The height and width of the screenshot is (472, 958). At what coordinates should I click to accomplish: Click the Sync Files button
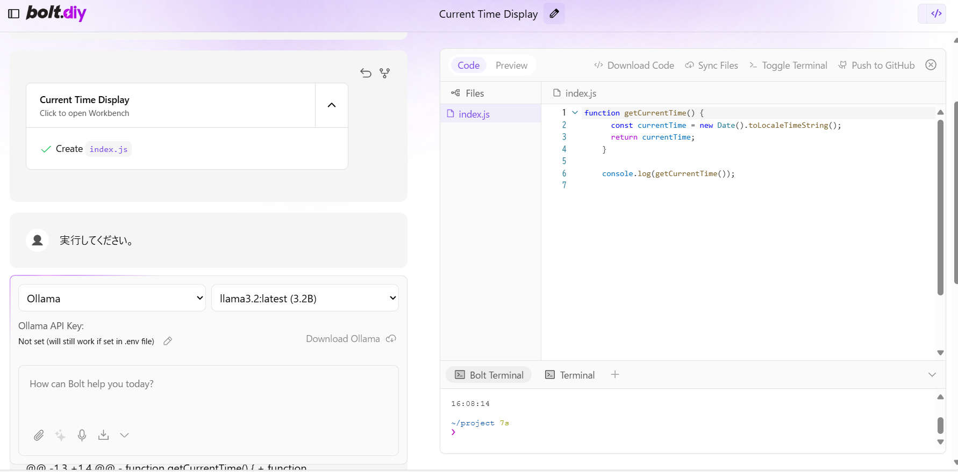click(x=711, y=66)
